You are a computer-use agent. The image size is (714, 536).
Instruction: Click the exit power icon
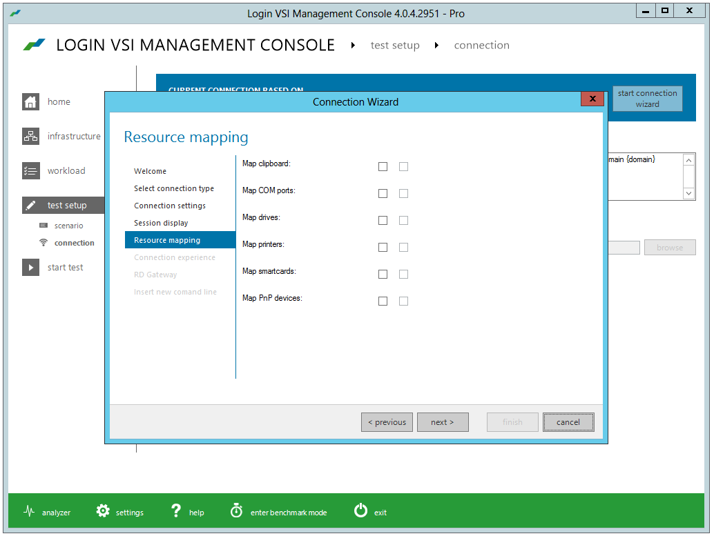click(x=360, y=510)
